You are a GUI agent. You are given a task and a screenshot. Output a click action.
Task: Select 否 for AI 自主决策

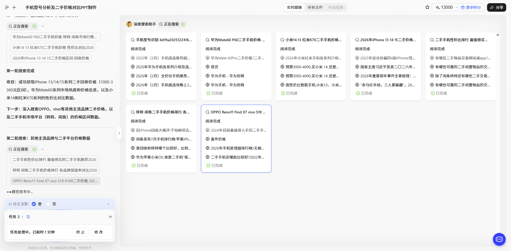click(48, 204)
